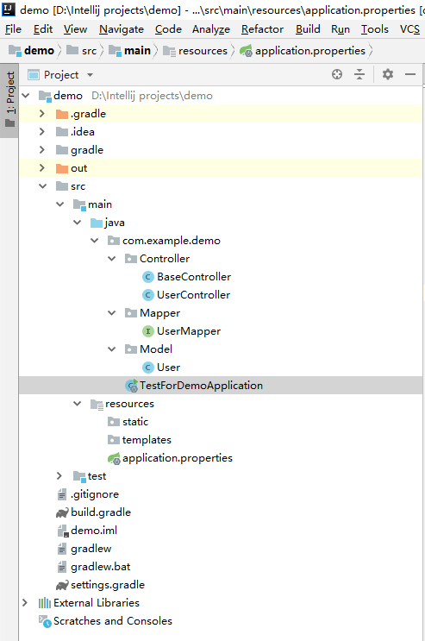Click the UserMapper interface icon
This screenshot has height=641, width=425.
(147, 331)
